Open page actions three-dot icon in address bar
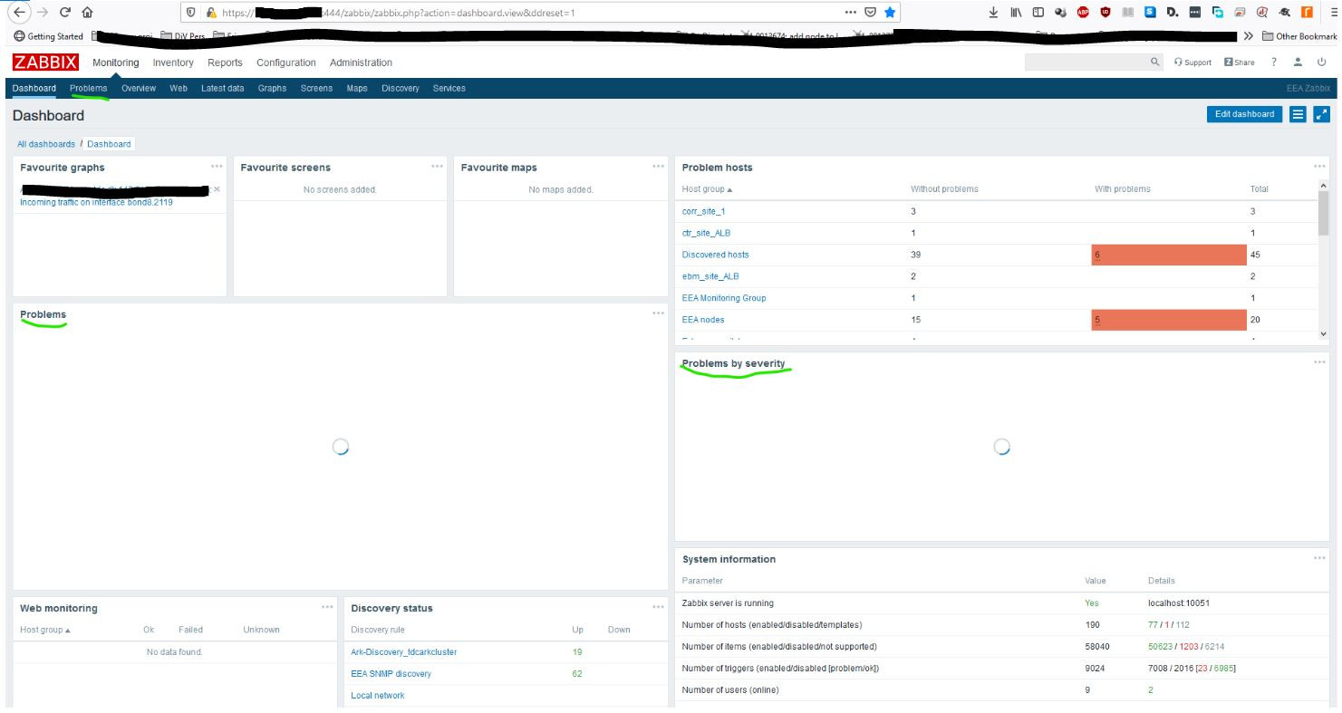The image size is (1342, 713). [850, 14]
